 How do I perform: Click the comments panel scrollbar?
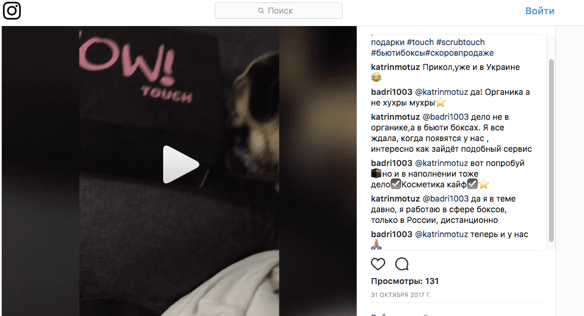coord(551,151)
